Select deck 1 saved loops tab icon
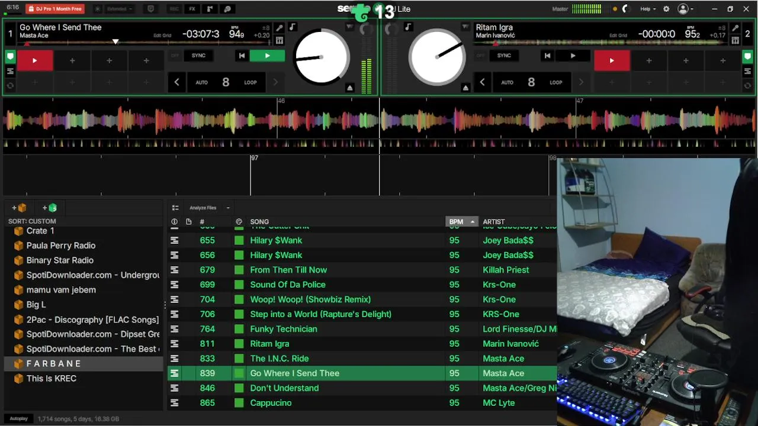This screenshot has height=426, width=758. [10, 85]
